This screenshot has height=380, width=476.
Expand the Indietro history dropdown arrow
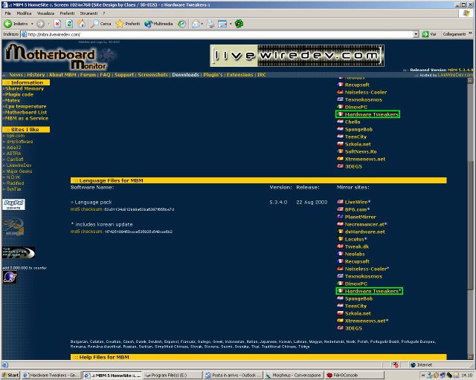coord(32,24)
